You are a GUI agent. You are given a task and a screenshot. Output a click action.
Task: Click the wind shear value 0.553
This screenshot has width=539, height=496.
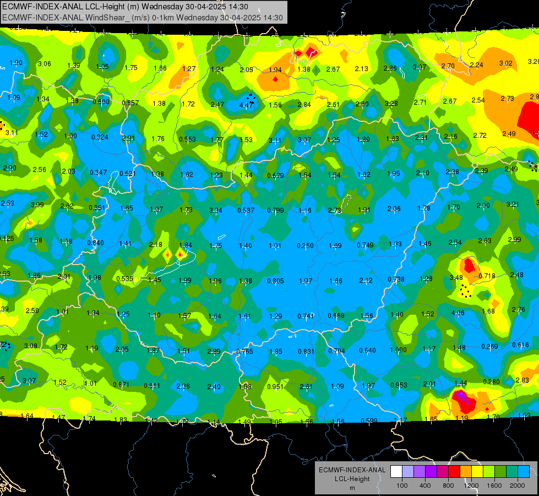pos(187,139)
